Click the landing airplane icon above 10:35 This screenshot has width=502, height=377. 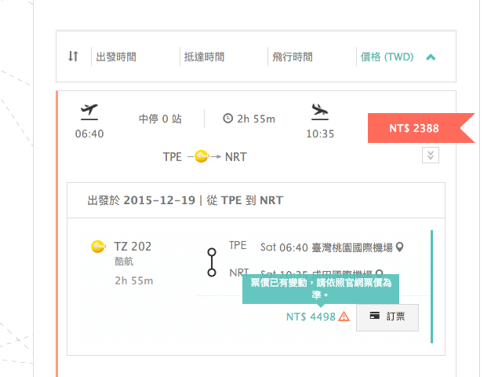coord(319,111)
